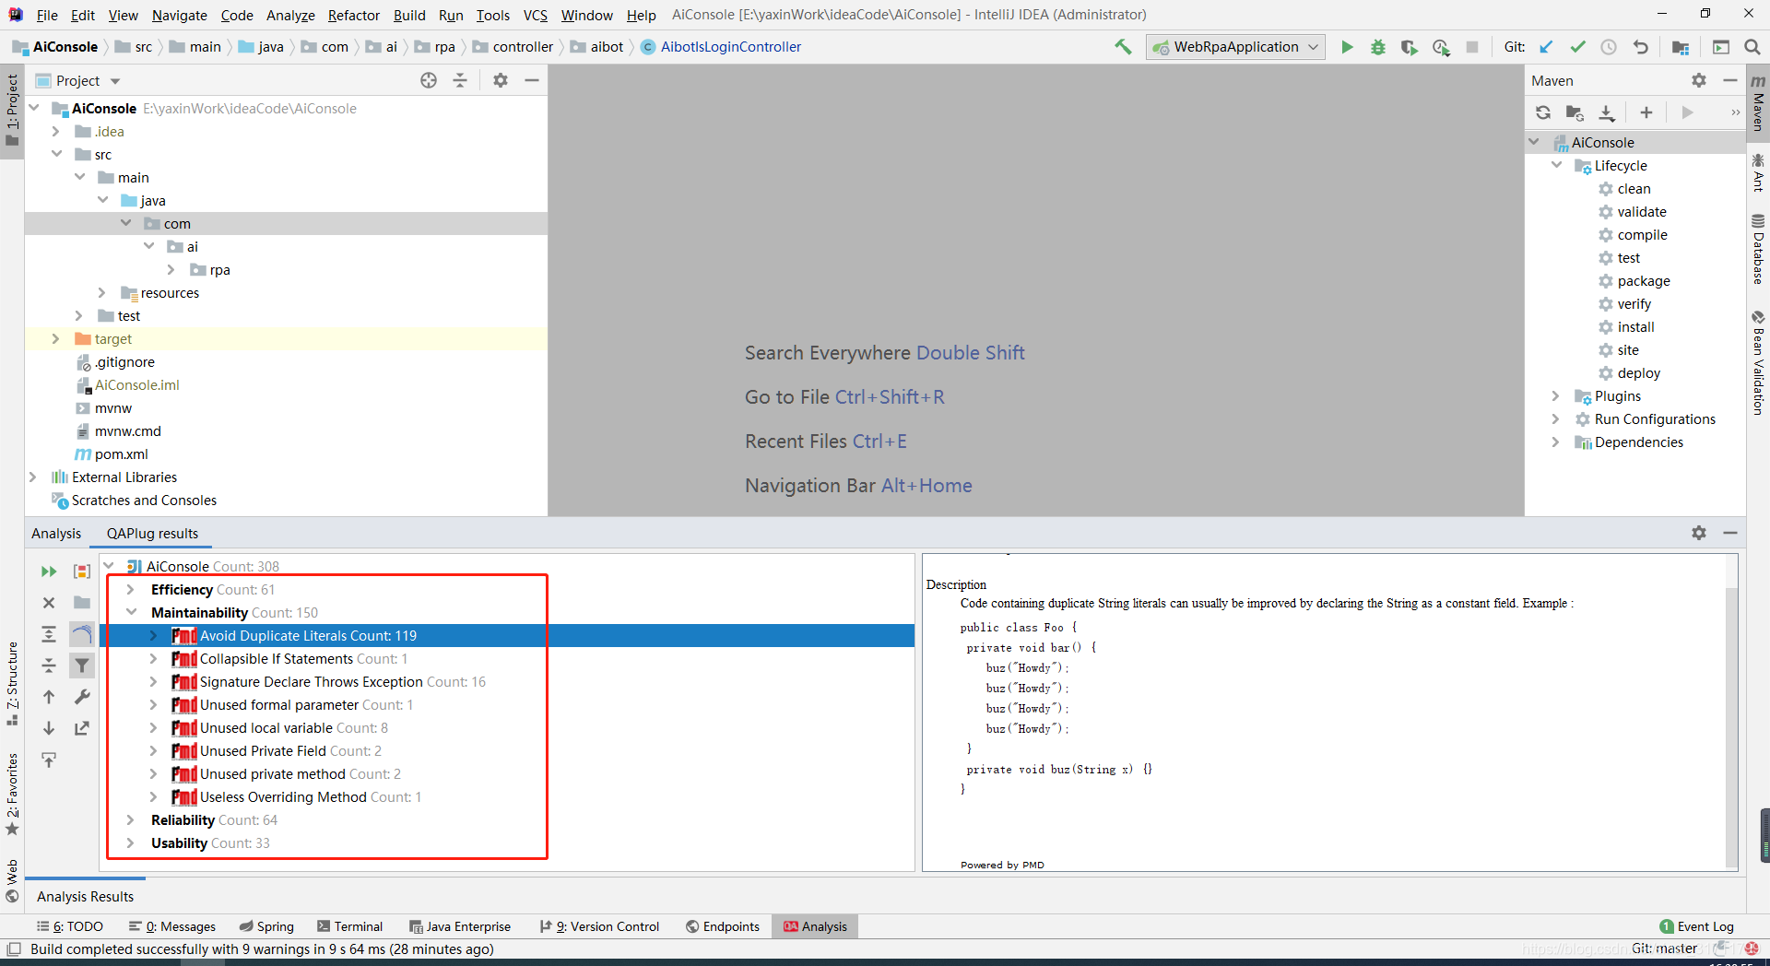Expand Efficiency category results

131,590
